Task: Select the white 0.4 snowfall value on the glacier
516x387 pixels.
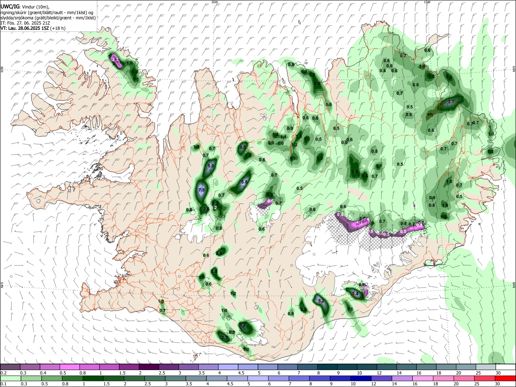Action: coord(340,215)
